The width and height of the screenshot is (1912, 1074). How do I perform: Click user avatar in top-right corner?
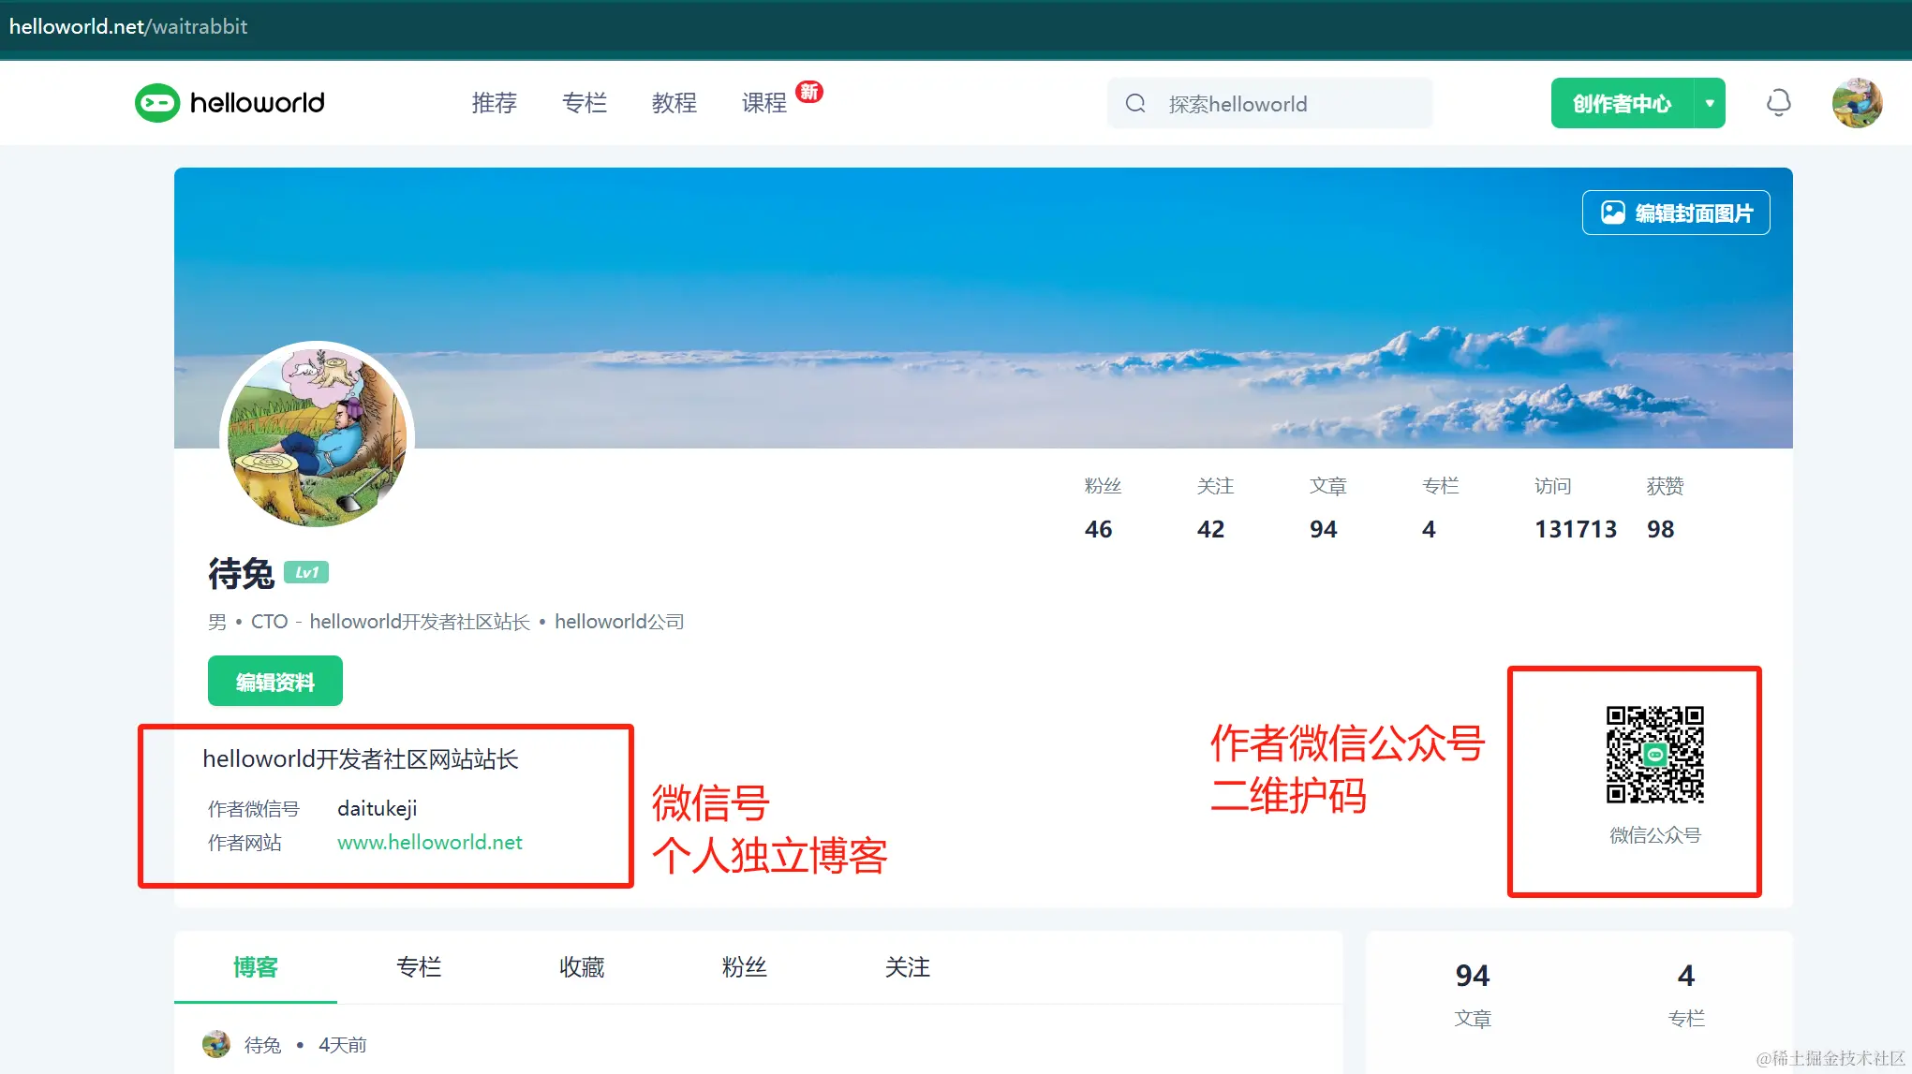tap(1857, 103)
